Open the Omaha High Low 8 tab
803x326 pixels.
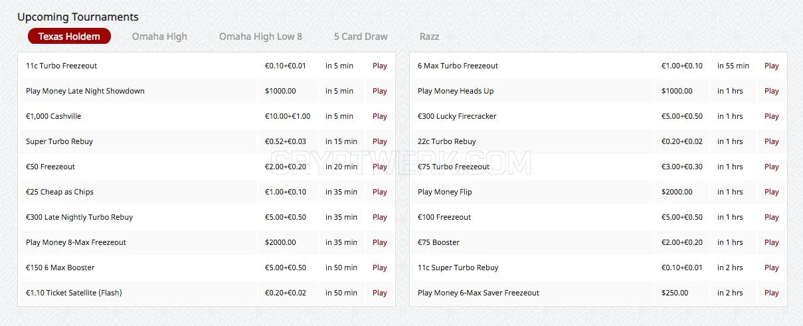tap(260, 37)
